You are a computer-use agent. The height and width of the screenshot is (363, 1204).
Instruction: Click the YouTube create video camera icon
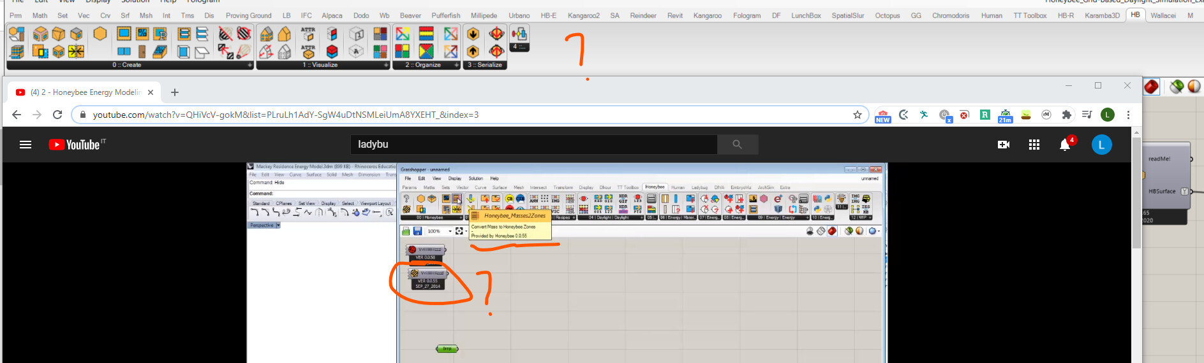1004,145
